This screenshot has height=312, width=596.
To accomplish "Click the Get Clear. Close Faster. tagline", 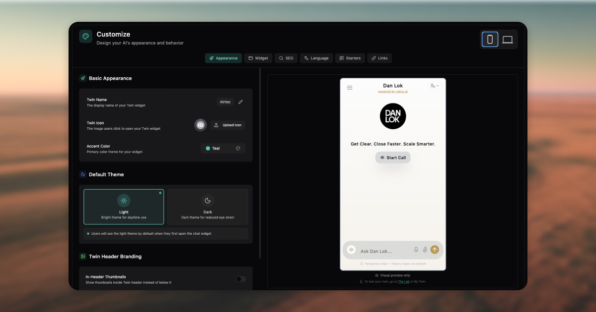I will [393, 144].
